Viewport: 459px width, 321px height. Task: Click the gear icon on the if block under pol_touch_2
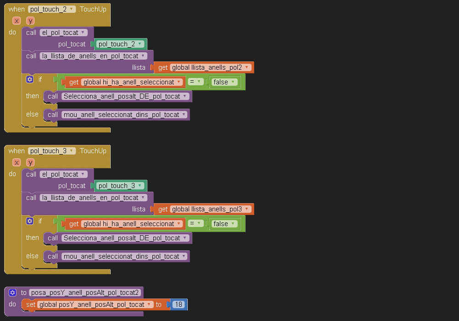30,79
